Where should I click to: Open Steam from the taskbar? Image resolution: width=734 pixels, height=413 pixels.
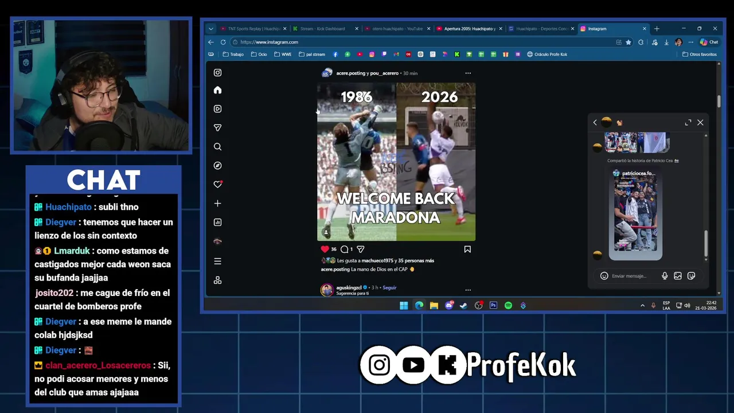click(463, 306)
